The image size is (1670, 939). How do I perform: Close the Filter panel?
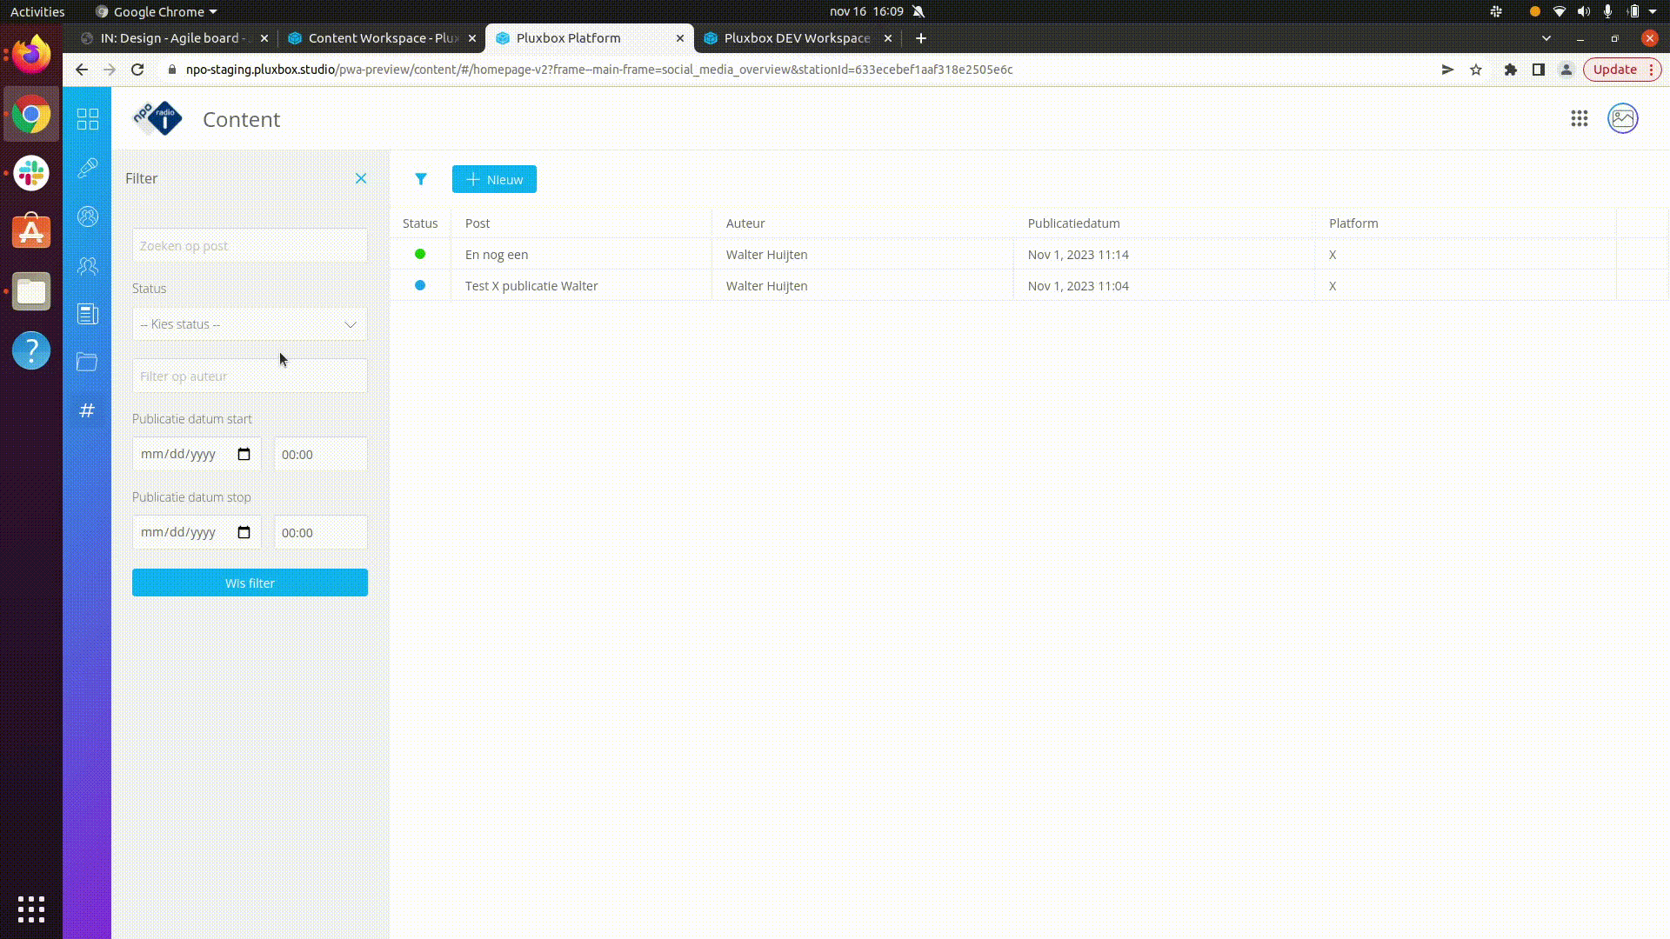coord(361,178)
